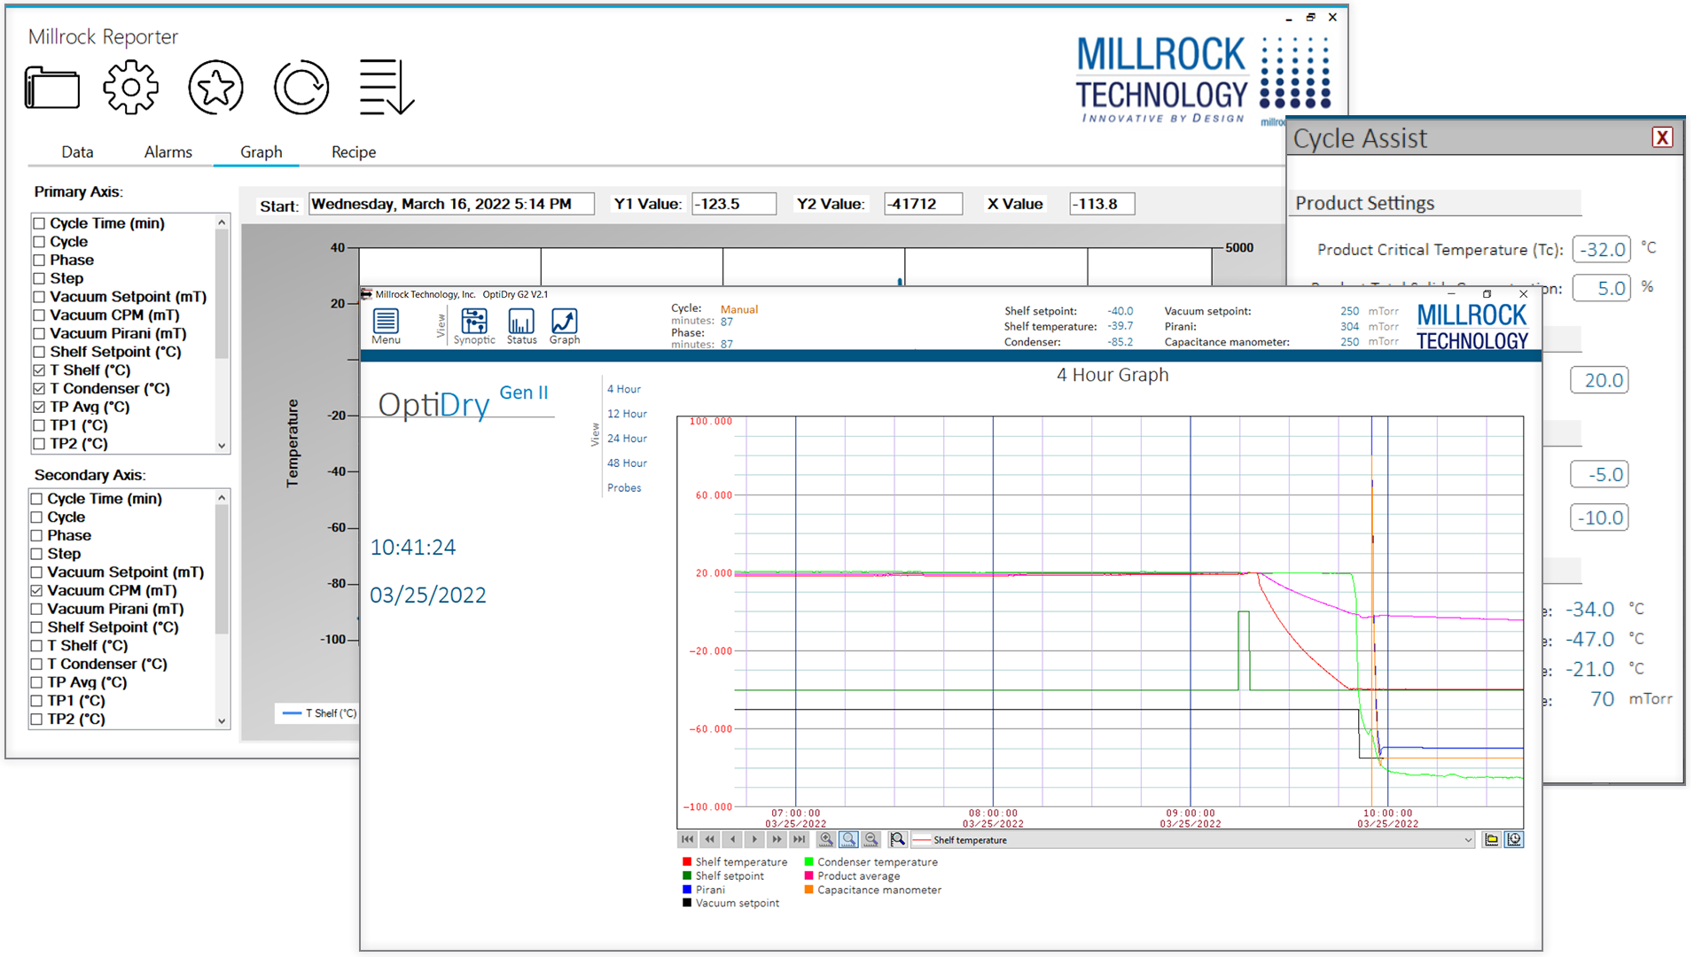Jump to first record in graph navigation
The width and height of the screenshot is (1702, 957).
(x=688, y=839)
